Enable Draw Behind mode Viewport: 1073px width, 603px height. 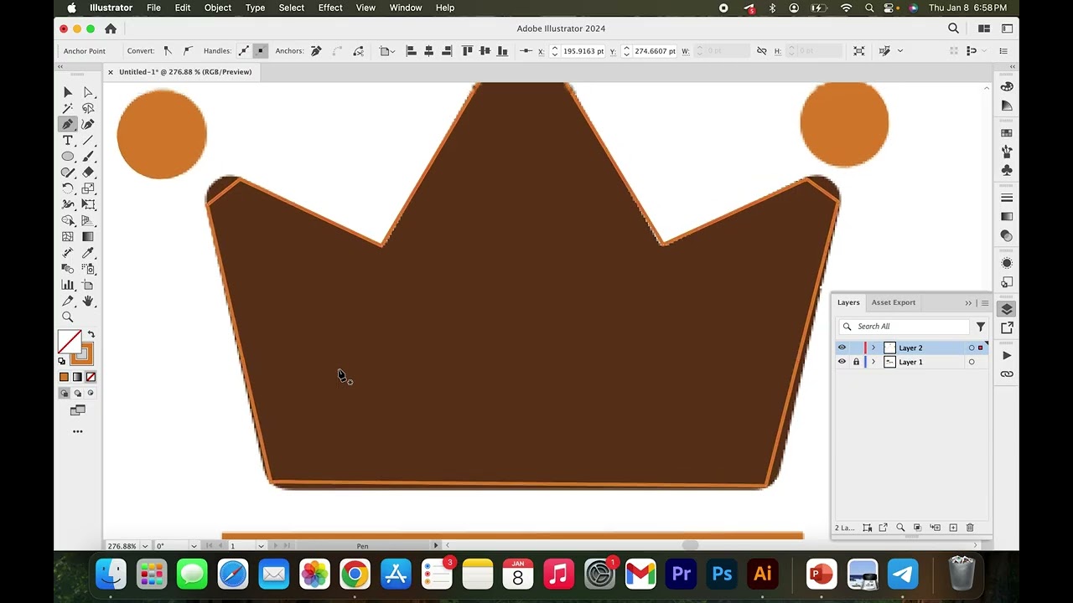[x=78, y=393]
